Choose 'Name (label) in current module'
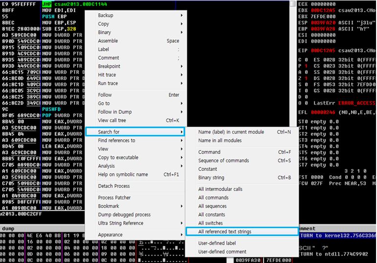Viewport: 377px width, 263px height. point(231,132)
